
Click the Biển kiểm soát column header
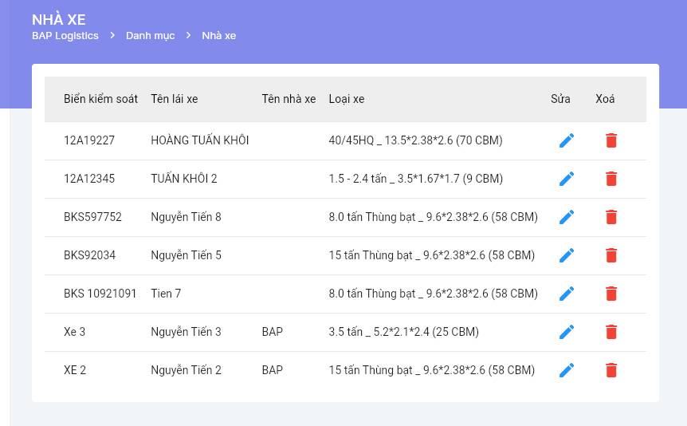(x=100, y=99)
